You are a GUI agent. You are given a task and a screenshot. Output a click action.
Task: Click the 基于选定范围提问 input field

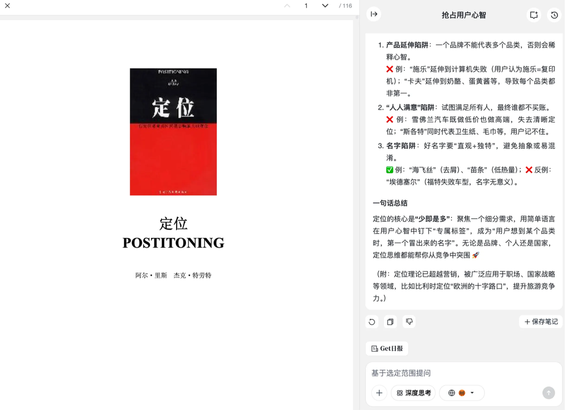pos(463,373)
